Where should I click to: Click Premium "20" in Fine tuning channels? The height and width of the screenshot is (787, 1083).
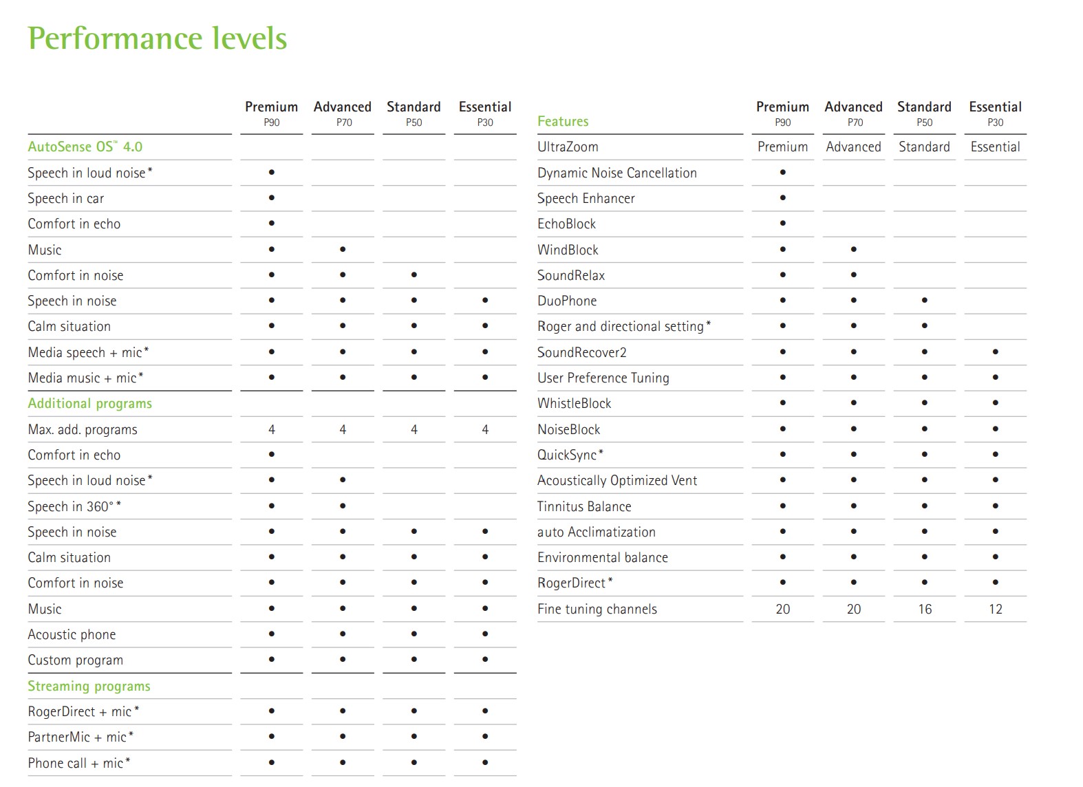click(783, 609)
